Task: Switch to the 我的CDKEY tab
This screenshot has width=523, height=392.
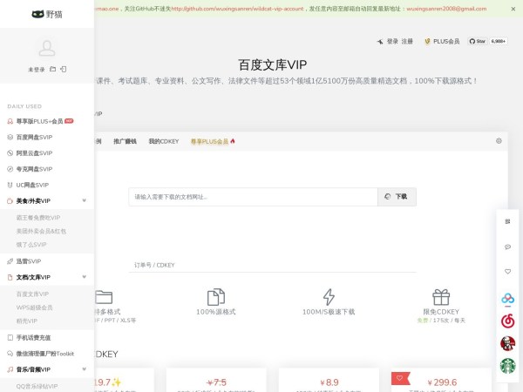Action: 163,141
